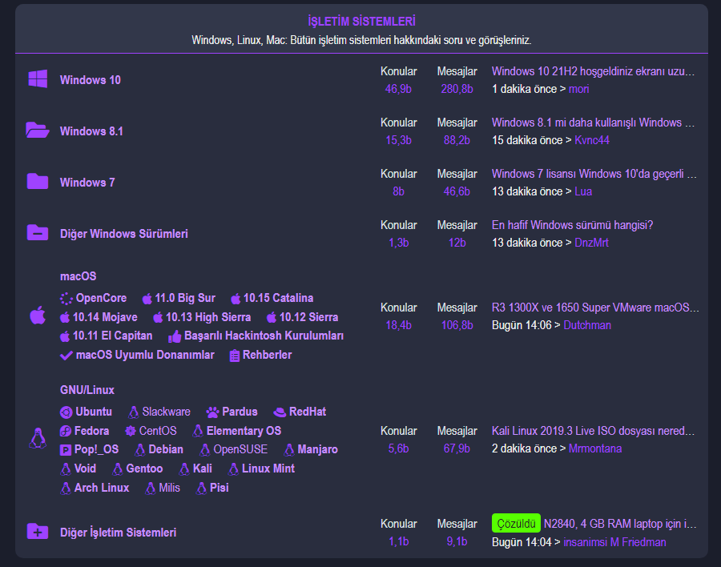Image resolution: width=721 pixels, height=567 pixels.
Task: Open the Arch Linux subforum
Action: [x=102, y=488]
